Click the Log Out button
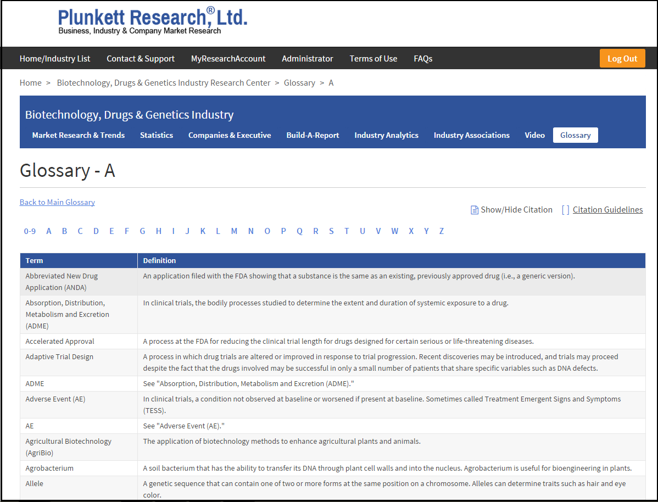Image resolution: width=658 pixels, height=502 pixels. pos(622,58)
